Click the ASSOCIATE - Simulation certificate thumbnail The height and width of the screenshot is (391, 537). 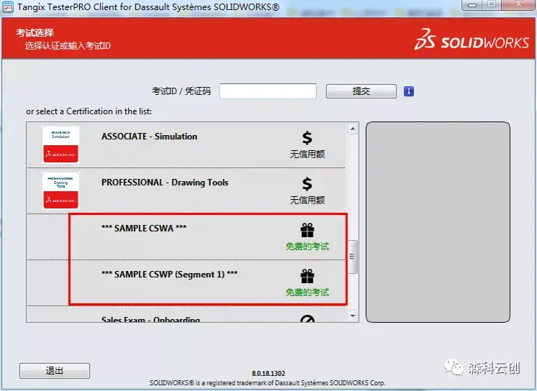(60, 144)
